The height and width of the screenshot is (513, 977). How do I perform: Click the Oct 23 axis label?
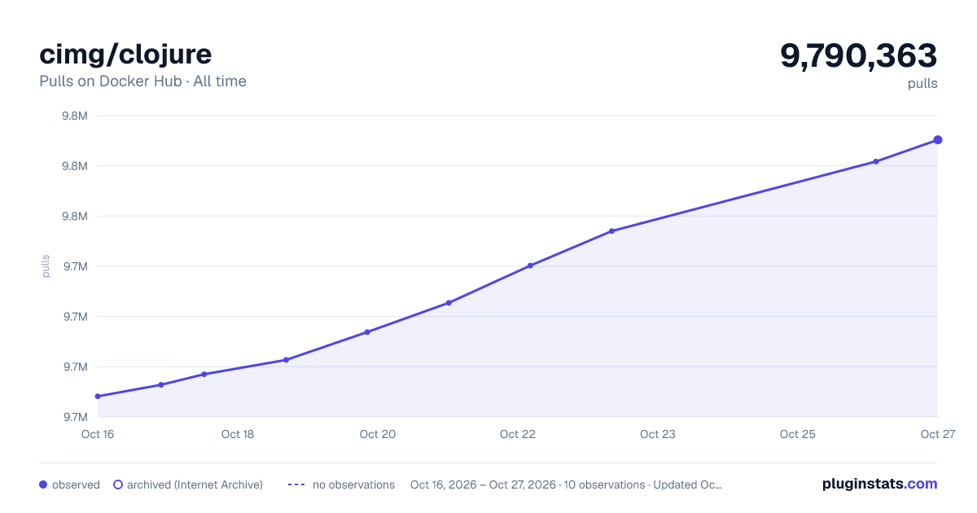658,434
